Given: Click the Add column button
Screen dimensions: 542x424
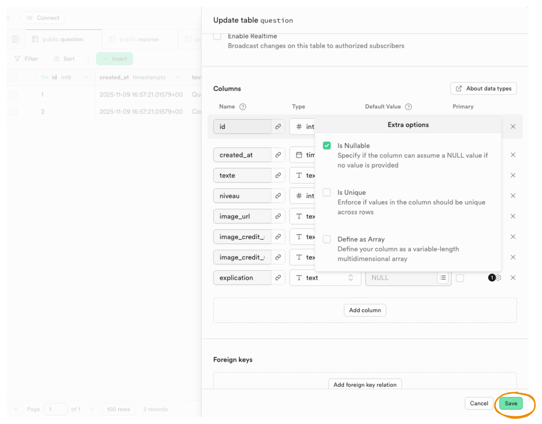Looking at the screenshot, I should [365, 310].
